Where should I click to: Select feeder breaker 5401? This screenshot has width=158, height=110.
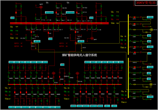pos(80,92)
